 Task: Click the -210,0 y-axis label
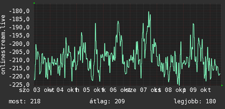point(19,60)
